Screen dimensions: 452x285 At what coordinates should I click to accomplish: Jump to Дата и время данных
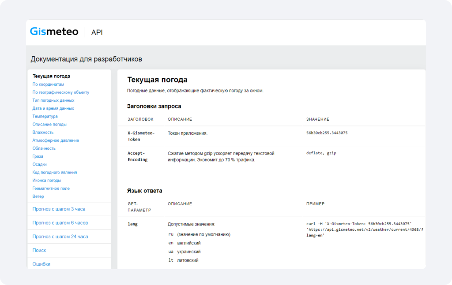[x=53, y=108]
